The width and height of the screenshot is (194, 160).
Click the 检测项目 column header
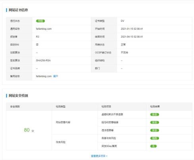pyautogui.click(x=106, y=107)
